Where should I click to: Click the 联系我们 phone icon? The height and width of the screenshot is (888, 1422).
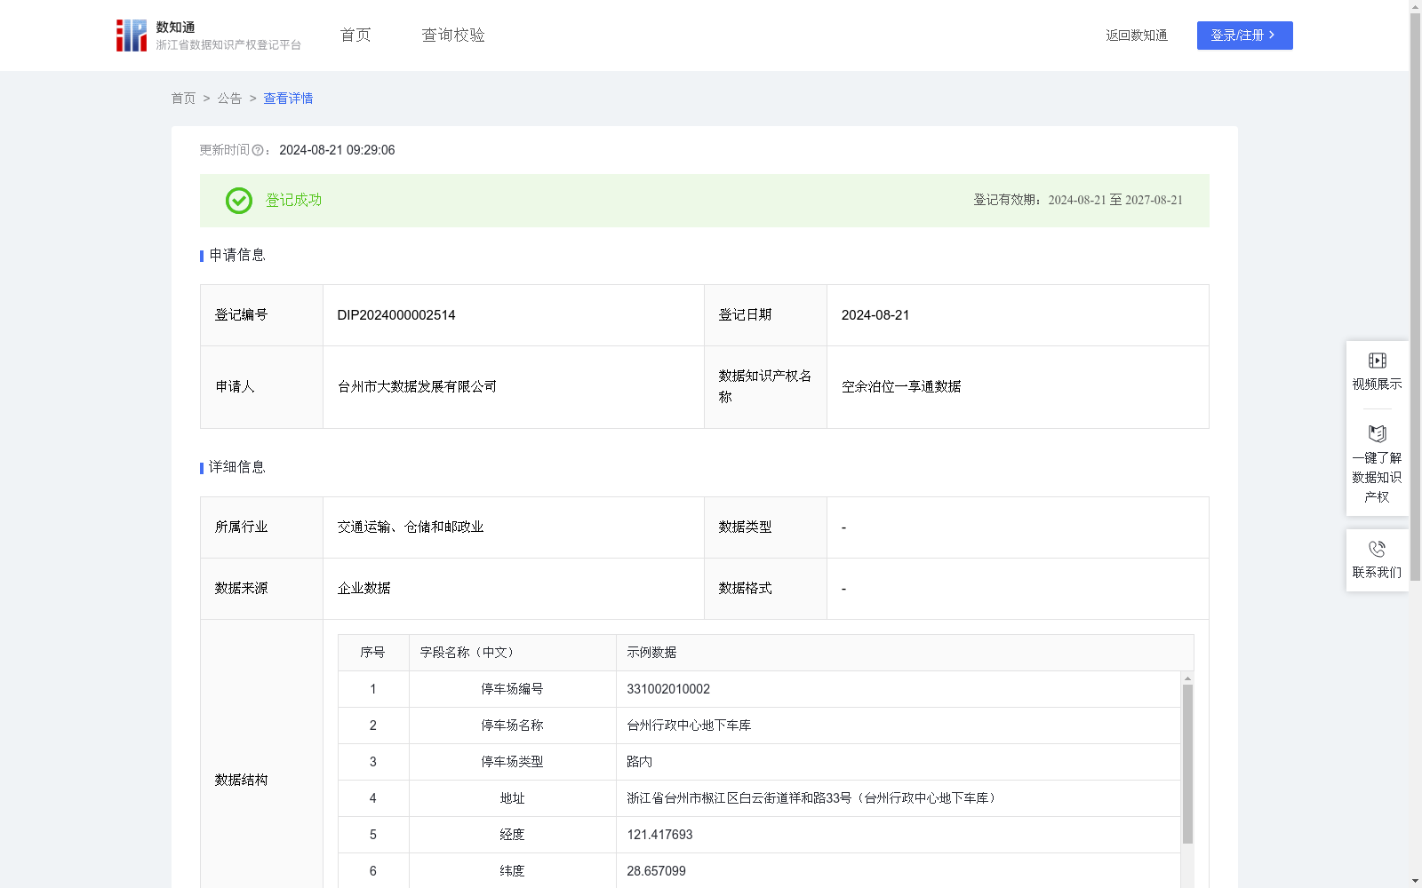[x=1377, y=549]
